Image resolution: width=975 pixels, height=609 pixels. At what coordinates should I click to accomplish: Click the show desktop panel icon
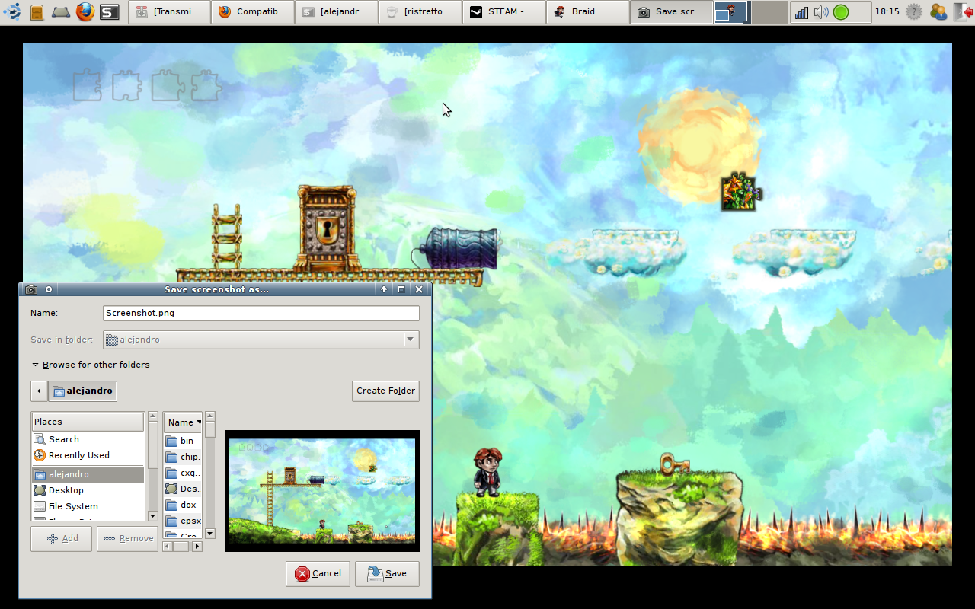pyautogui.click(x=61, y=12)
